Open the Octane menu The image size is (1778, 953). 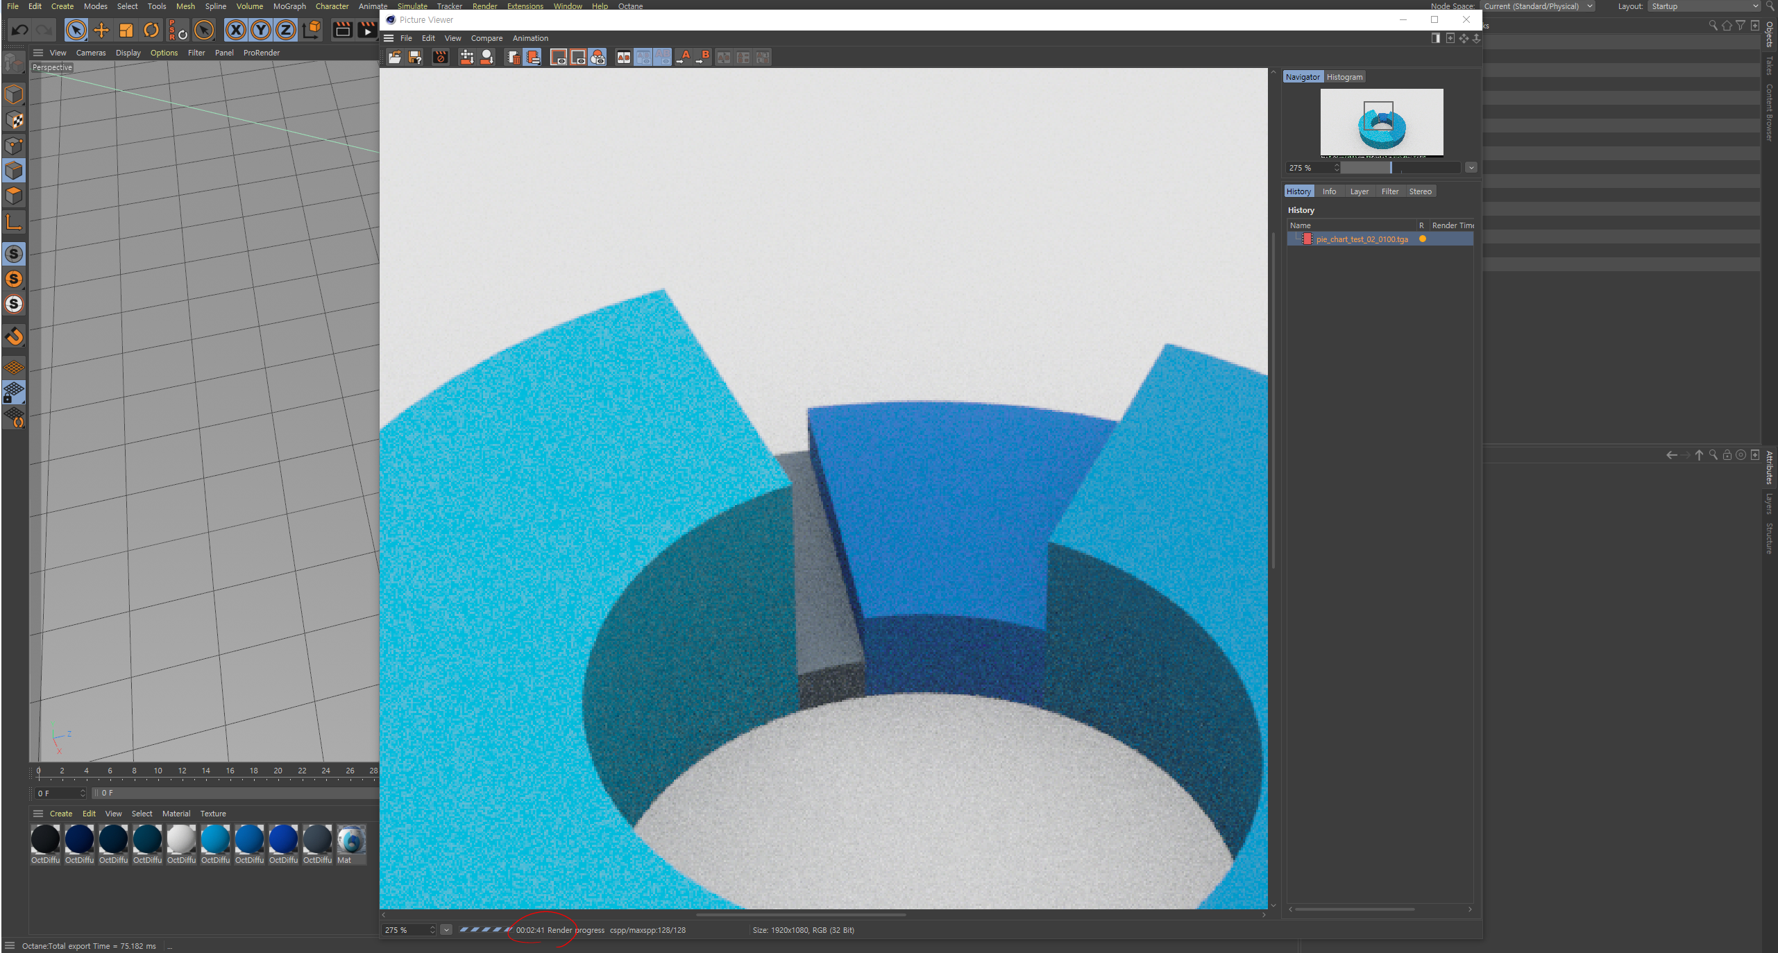click(630, 6)
